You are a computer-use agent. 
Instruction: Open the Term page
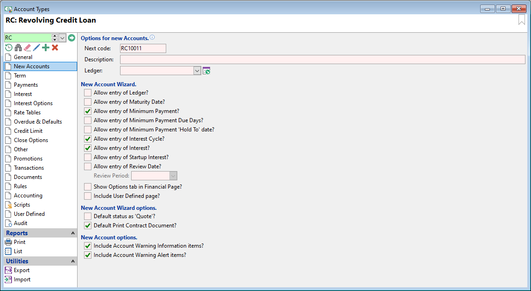click(20, 76)
